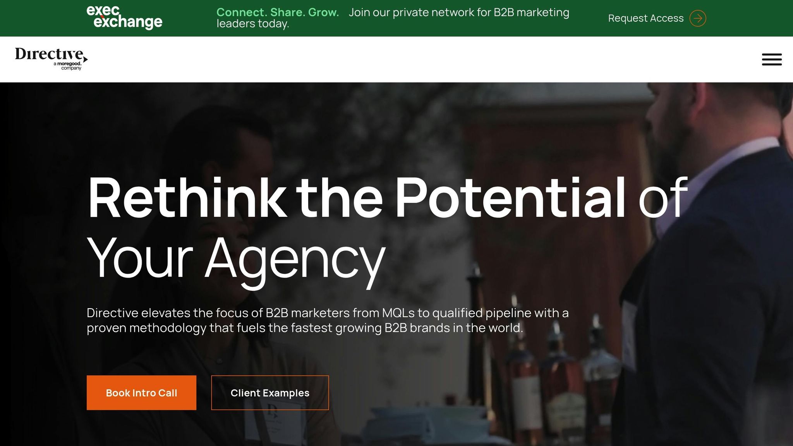Open the Client Examples button
793x446 pixels.
(270, 393)
